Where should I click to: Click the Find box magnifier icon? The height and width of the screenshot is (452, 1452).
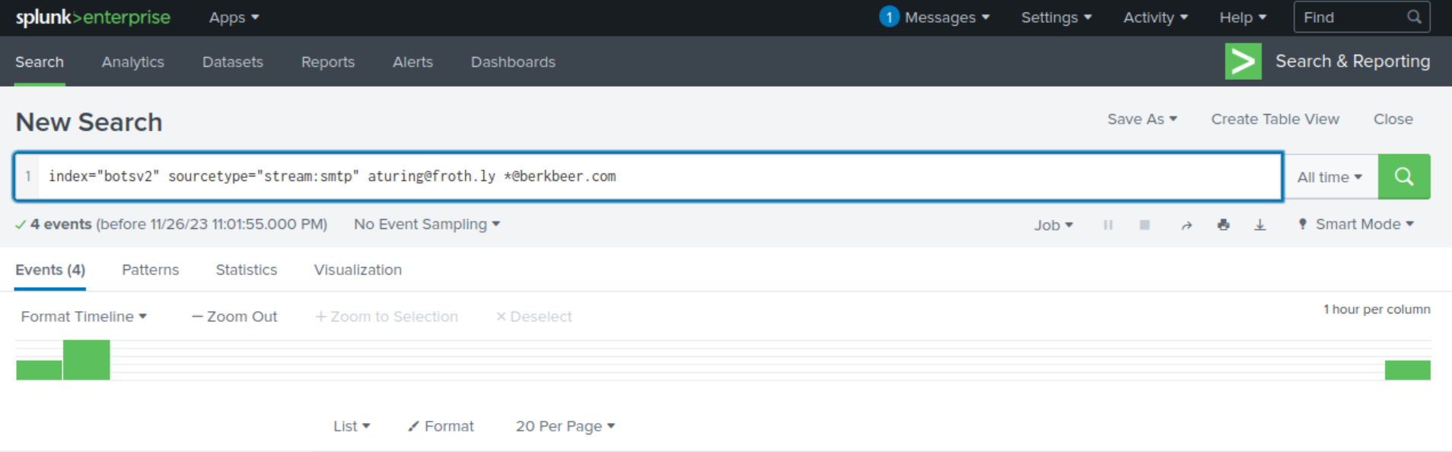[1414, 17]
